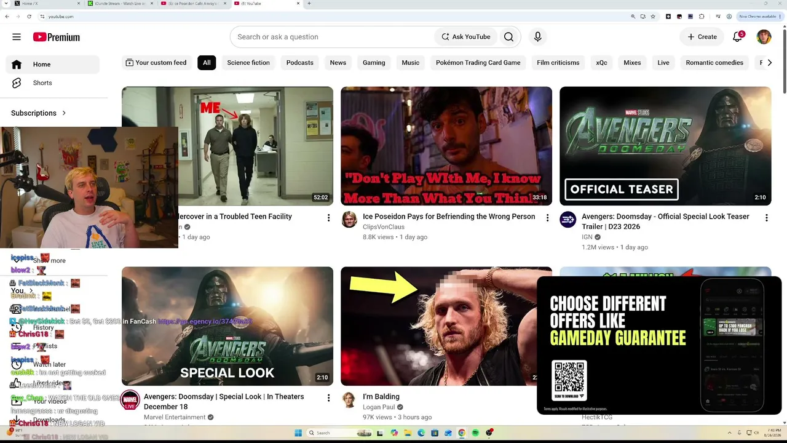This screenshot has height=443, width=787.
Task: Open the 'I'm Balding' video title
Action: click(381, 397)
